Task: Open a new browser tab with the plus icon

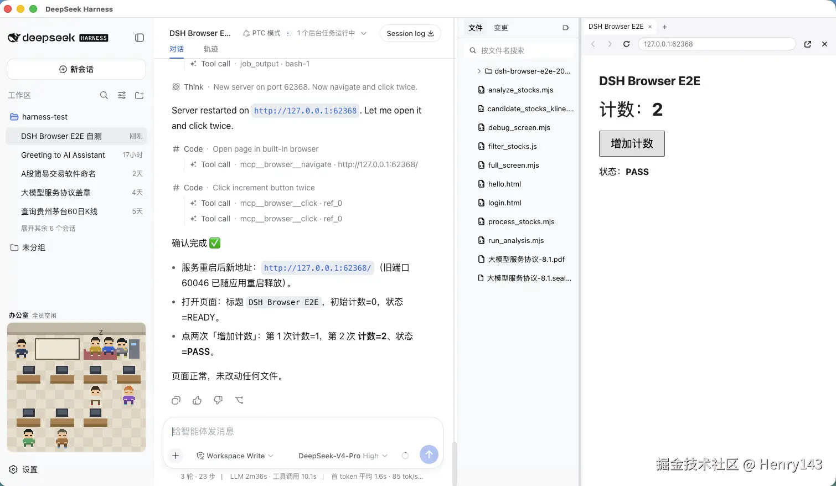Action: pyautogui.click(x=665, y=27)
